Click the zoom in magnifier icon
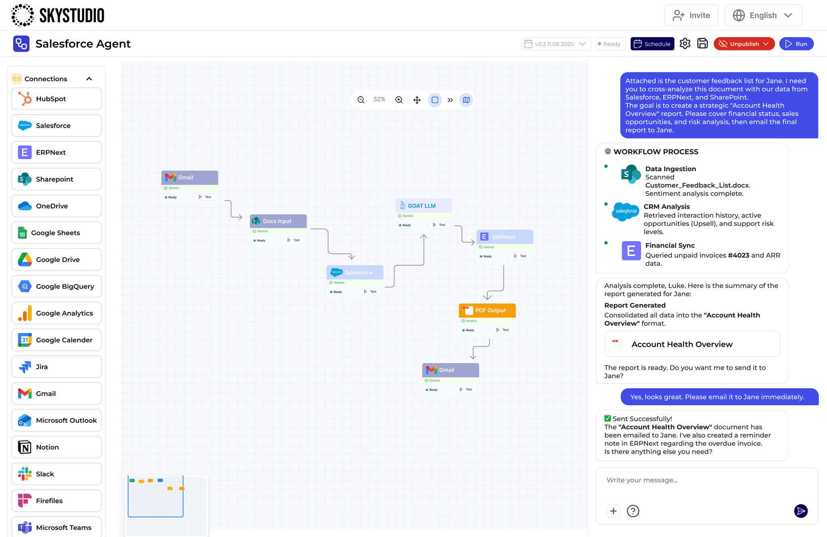This screenshot has height=537, width=827. [399, 100]
